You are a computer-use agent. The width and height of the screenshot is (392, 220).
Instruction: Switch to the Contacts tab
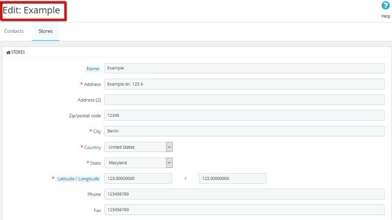tap(14, 31)
